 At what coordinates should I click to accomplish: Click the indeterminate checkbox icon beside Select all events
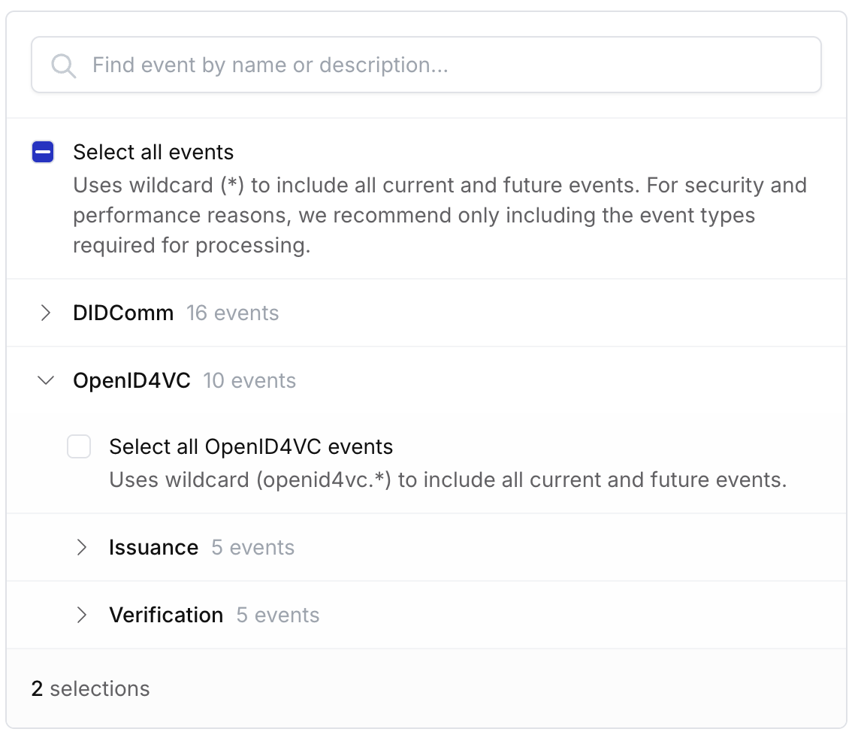pos(43,151)
